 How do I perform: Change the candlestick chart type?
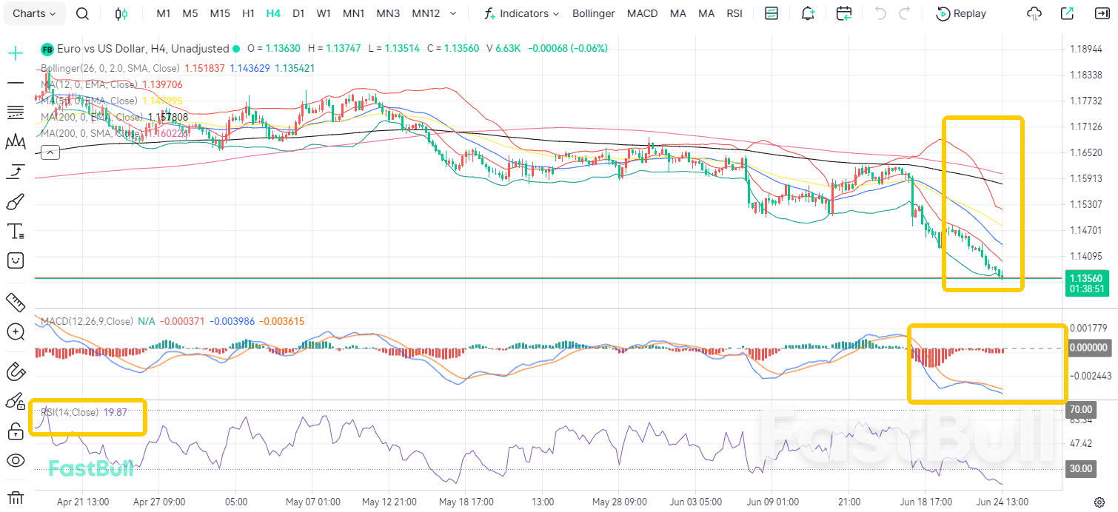[x=121, y=13]
